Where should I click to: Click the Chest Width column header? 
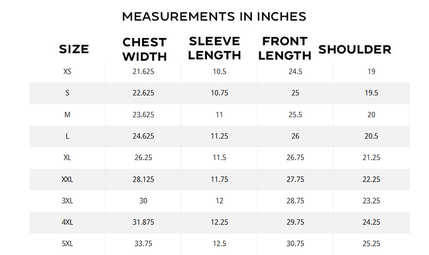coord(144,49)
